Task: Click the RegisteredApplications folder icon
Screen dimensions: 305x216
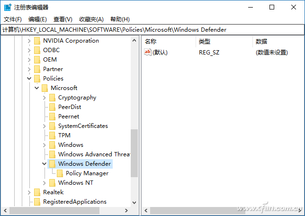Action: coord(37,202)
